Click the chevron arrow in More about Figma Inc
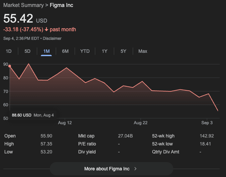 [135, 169]
